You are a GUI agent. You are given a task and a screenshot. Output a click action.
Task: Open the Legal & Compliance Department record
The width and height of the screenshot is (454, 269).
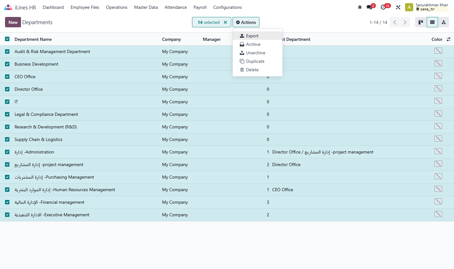click(46, 114)
